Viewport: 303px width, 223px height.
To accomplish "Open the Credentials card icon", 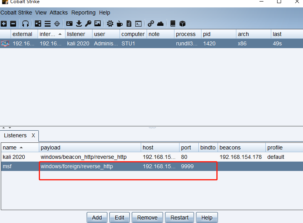I will 69,24.
